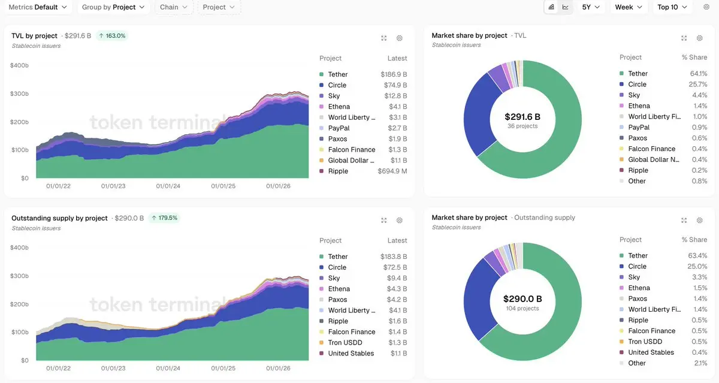Select Falcon Finance $1.4 B Outstanding supply row
Viewport: 719px width, 383px height.
363,332
